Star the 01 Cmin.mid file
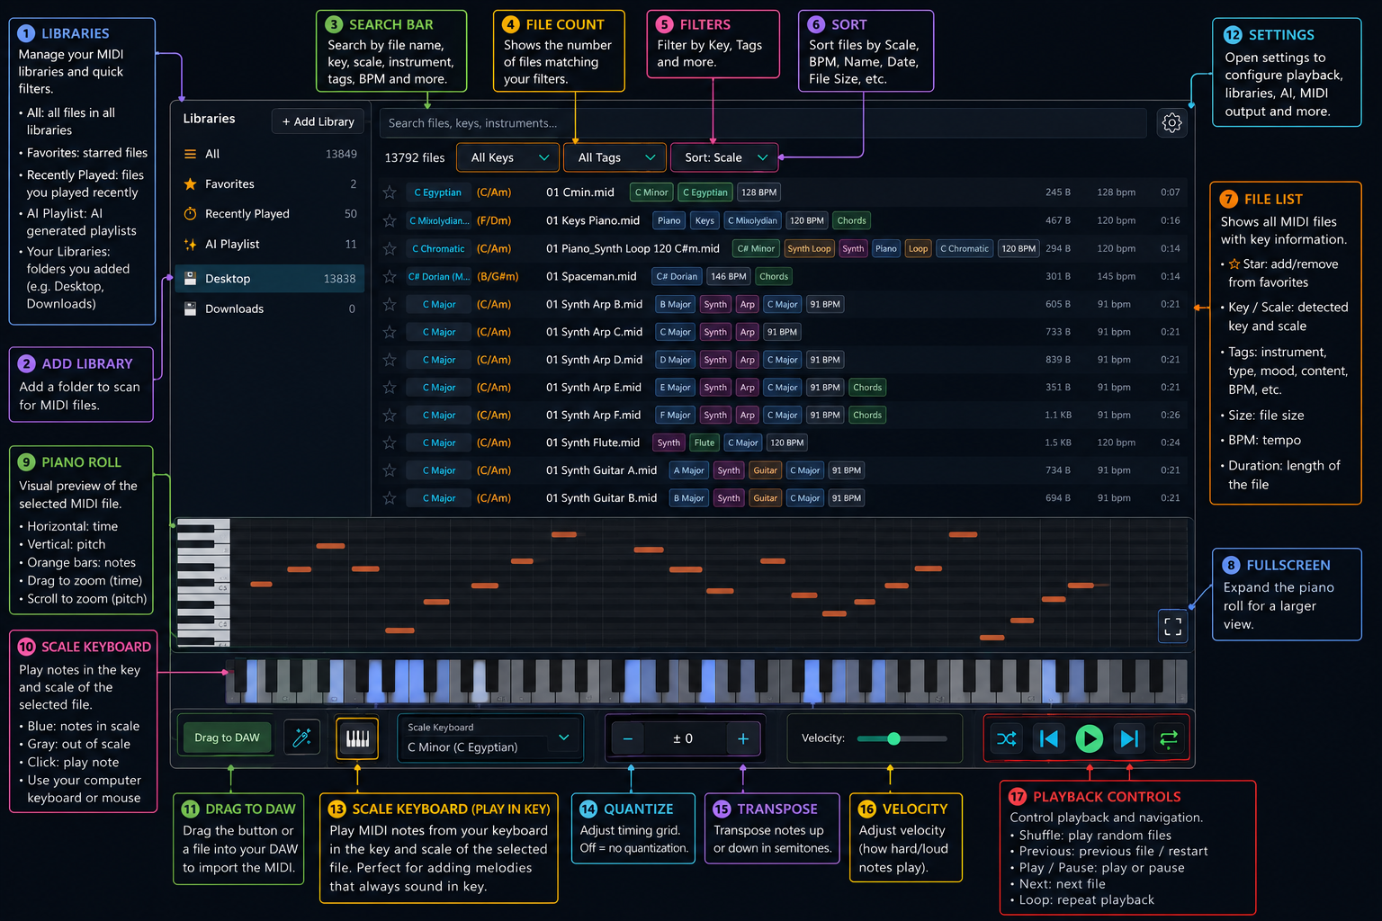 point(390,192)
